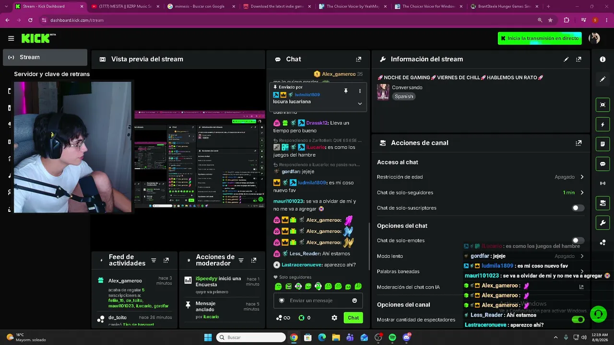Expand the pinned message chevron
The width and height of the screenshot is (614, 345).
coord(360,103)
